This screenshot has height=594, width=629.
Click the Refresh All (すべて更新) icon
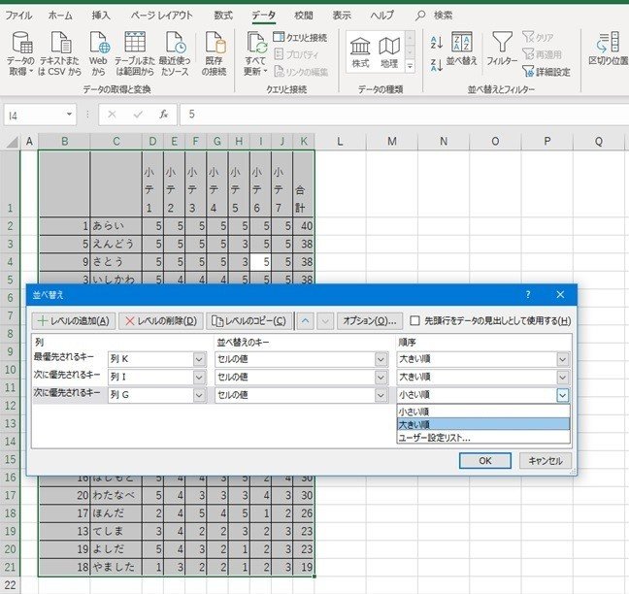tap(255, 53)
